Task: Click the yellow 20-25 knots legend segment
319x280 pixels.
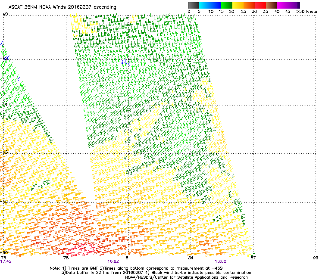Action: (x=238, y=5)
